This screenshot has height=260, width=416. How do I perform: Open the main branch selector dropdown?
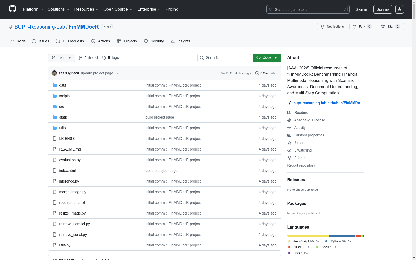tap(62, 58)
